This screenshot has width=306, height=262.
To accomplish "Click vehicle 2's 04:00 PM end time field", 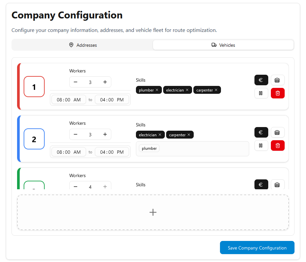I will point(112,152).
